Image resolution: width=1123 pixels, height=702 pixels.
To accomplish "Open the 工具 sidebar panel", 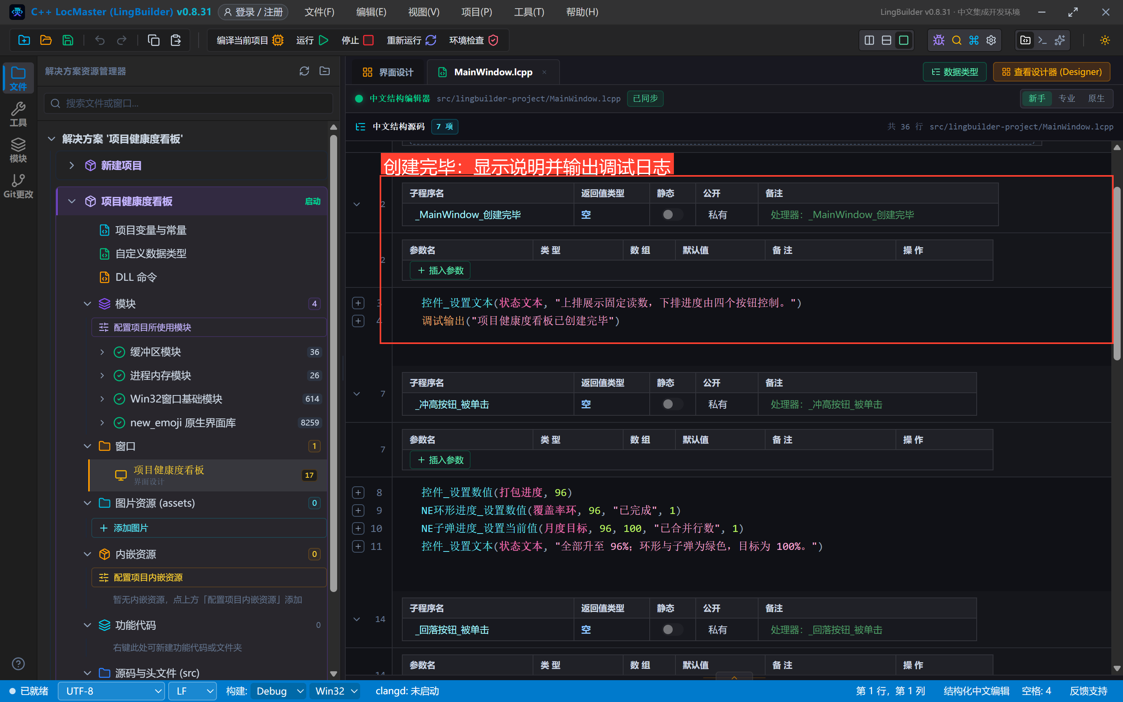I will point(18,114).
